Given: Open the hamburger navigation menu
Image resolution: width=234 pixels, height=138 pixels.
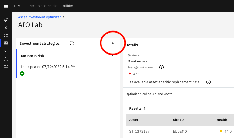Looking at the screenshot, I should click(x=6, y=6).
